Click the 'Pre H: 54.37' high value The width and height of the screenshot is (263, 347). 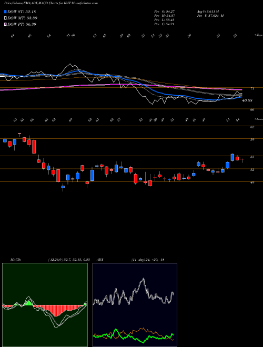165,16
